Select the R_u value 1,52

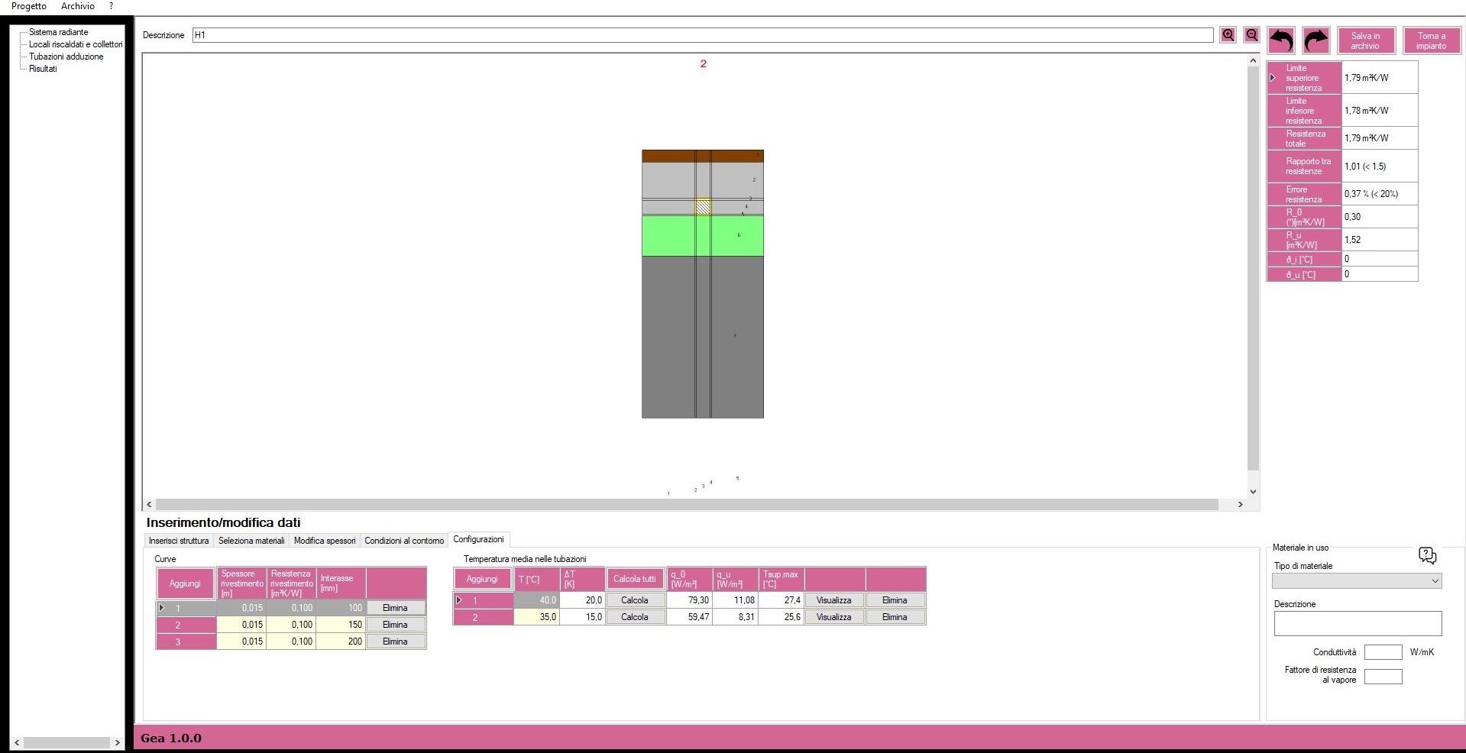[1380, 240]
